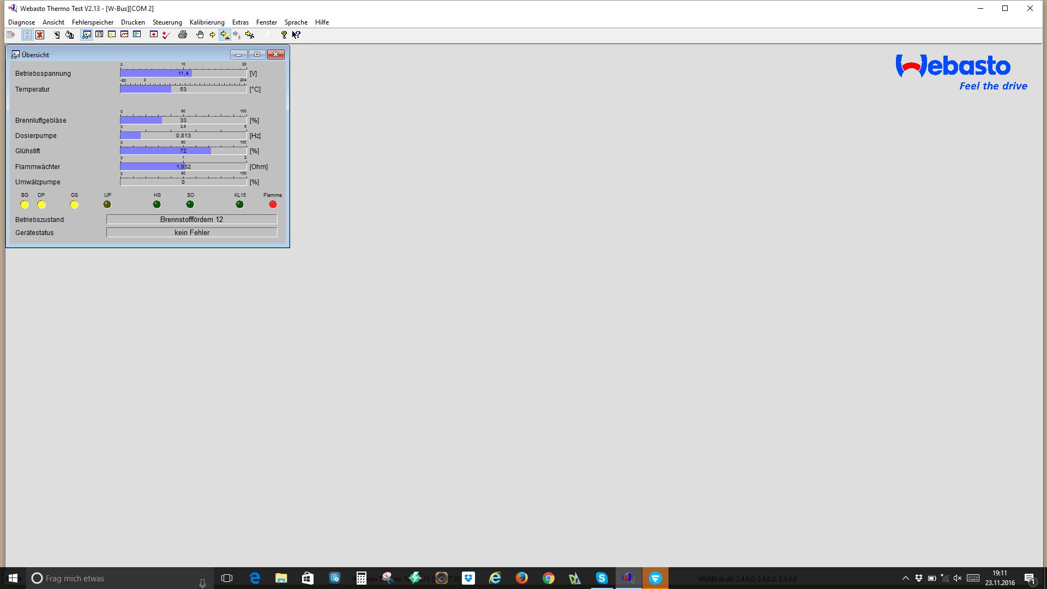Click the Glühstift percentage bar
Screen dimensions: 1047x589
coord(183,151)
